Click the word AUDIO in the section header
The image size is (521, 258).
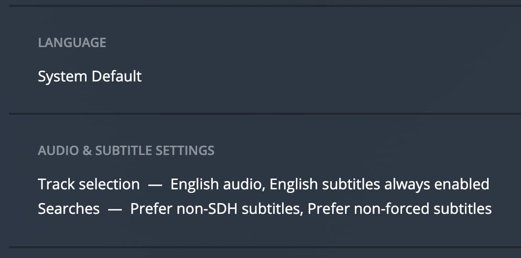(58, 150)
